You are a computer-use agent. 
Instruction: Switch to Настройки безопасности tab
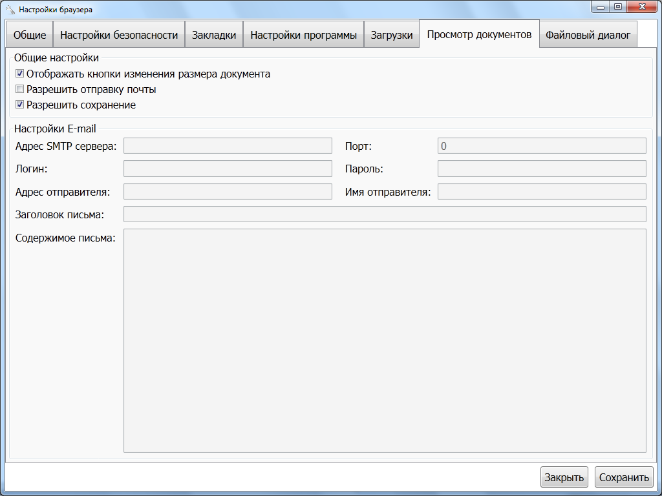point(119,36)
